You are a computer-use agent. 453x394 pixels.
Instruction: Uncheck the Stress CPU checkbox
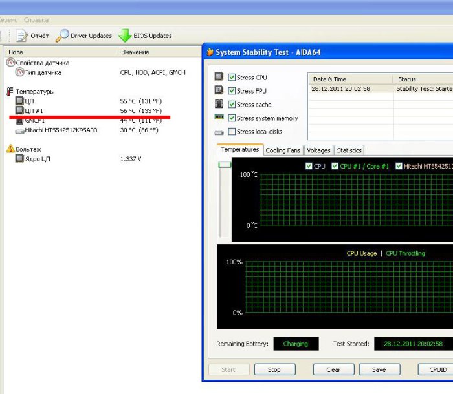[232, 78]
